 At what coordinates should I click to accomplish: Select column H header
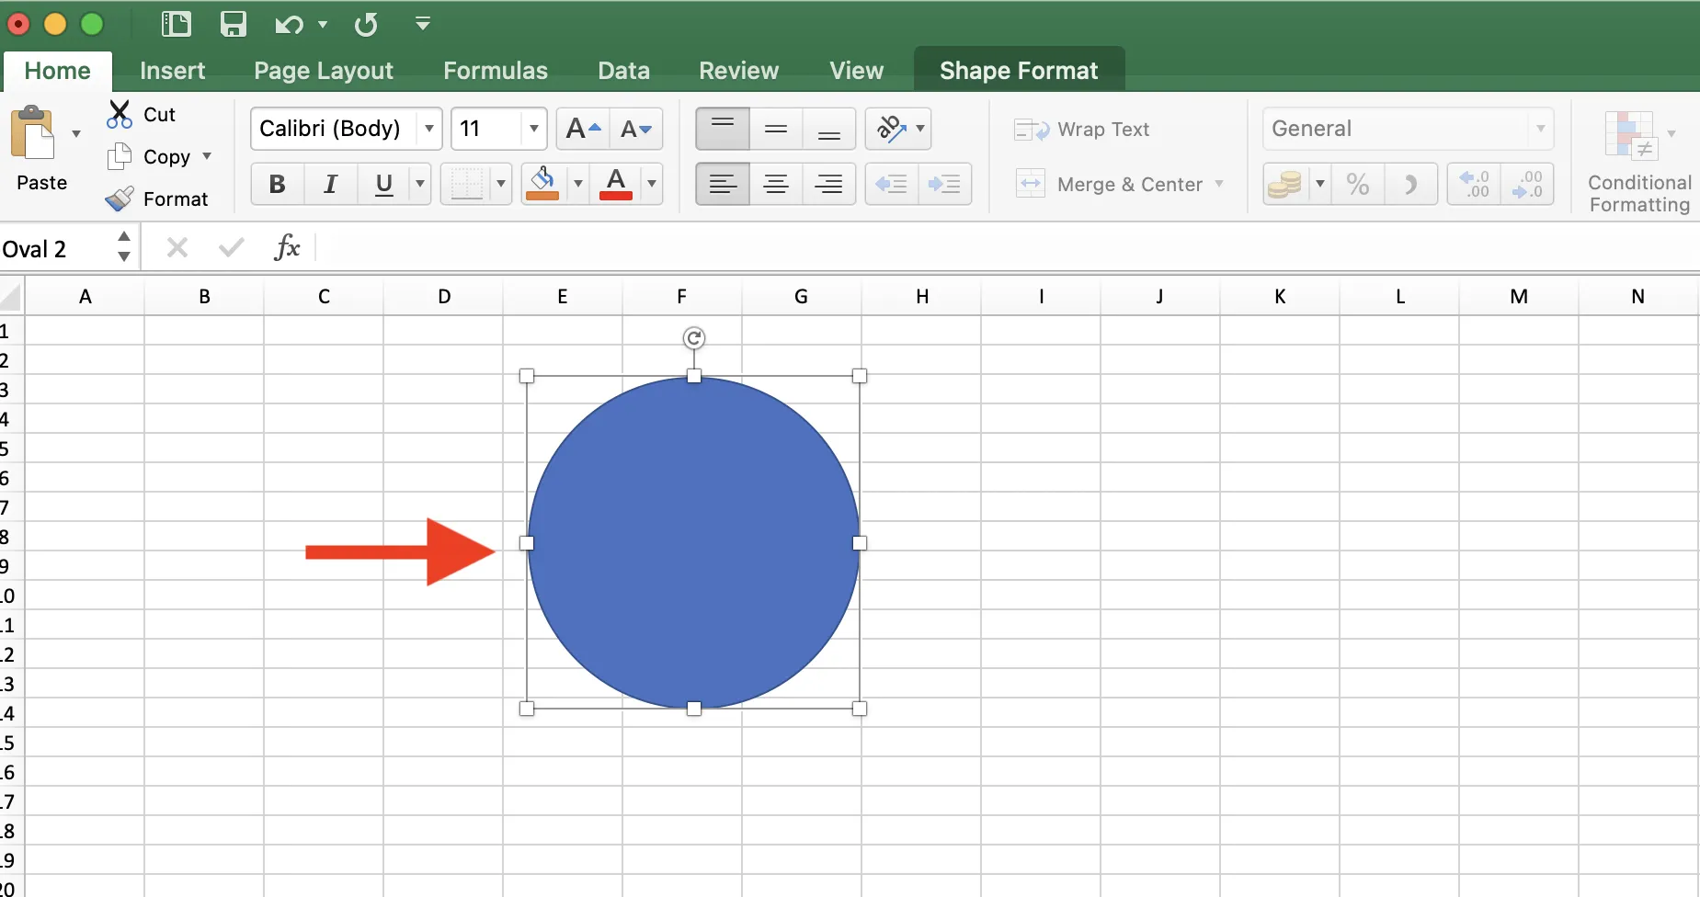coord(922,296)
